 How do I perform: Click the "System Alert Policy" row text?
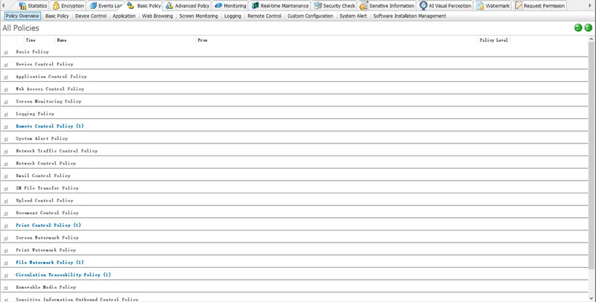tap(42, 138)
